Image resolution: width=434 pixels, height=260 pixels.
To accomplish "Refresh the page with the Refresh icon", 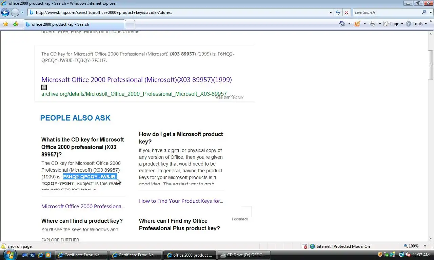I will (338, 13).
